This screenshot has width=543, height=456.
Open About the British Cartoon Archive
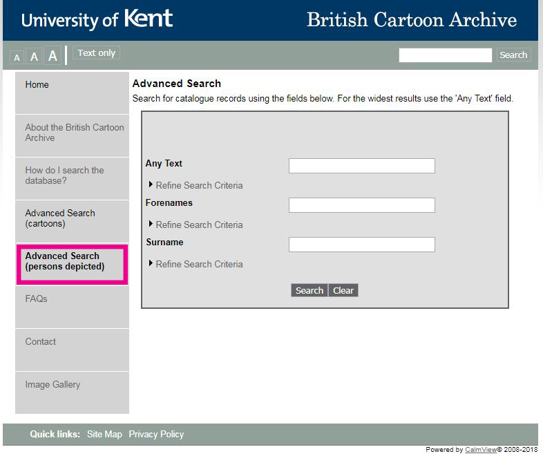click(x=74, y=133)
